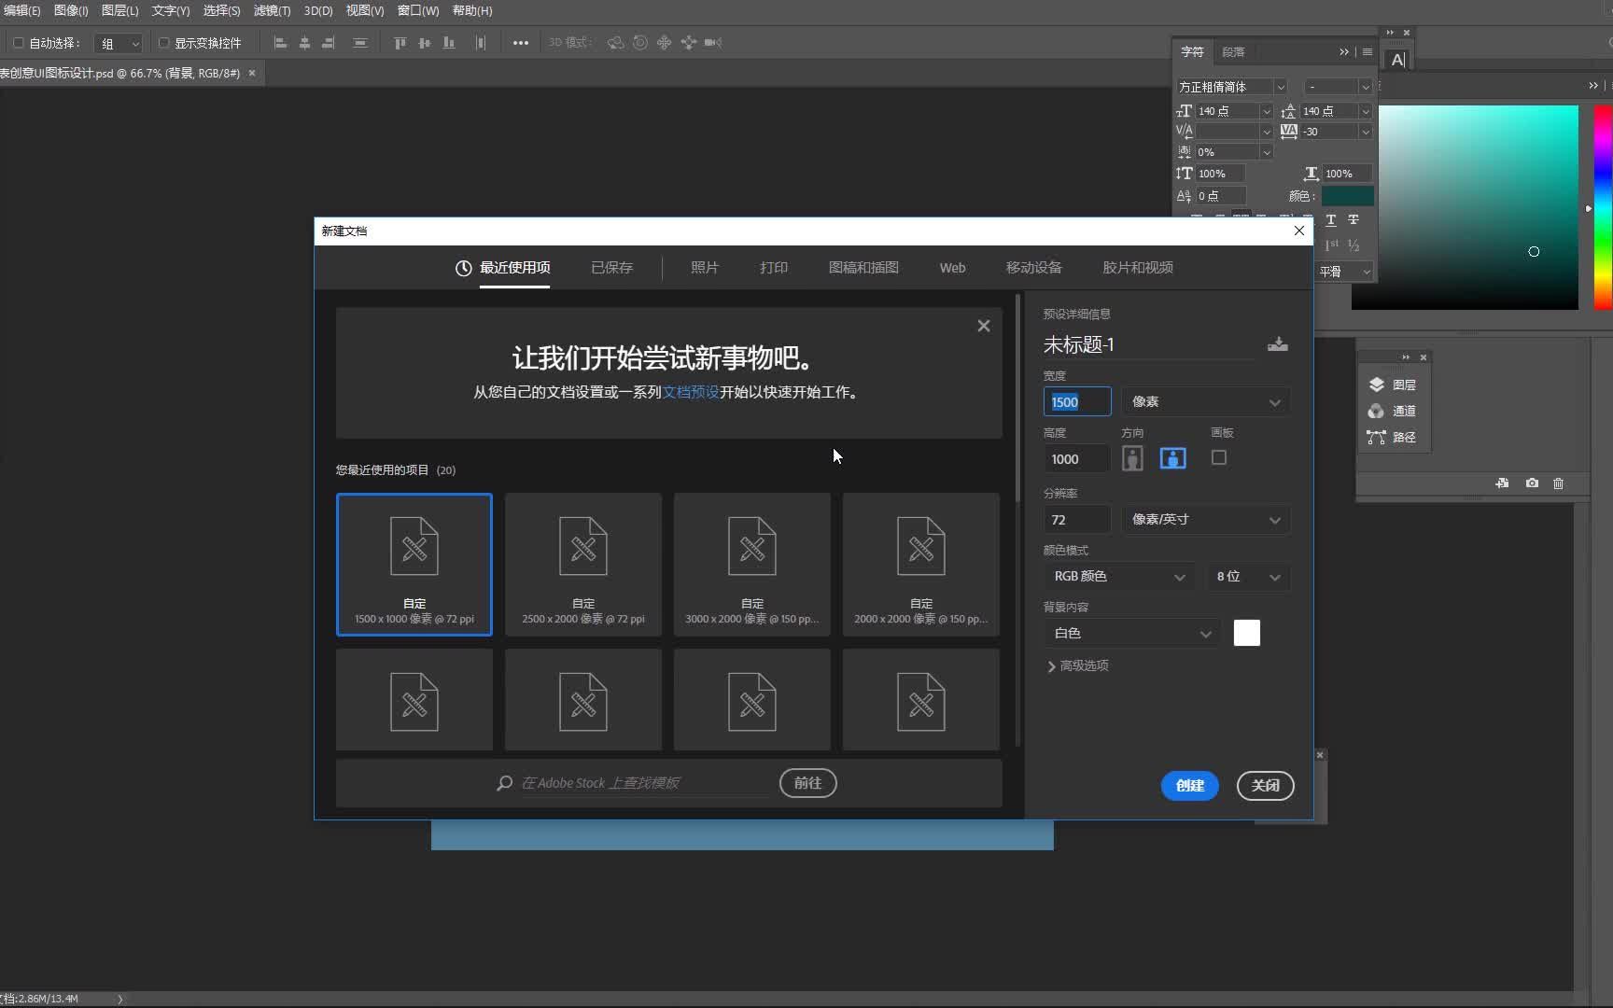Click the 分辨率 resolution field showing 72
1613x1008 pixels.
[x=1076, y=519]
